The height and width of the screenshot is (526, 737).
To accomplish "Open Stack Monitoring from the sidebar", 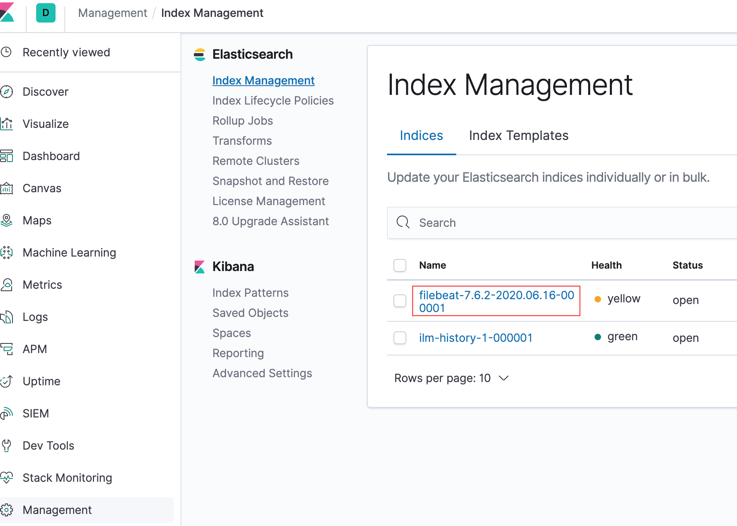I will 67,478.
